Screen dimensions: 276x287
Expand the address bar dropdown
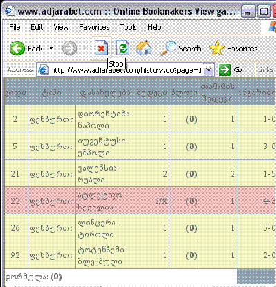[208, 70]
